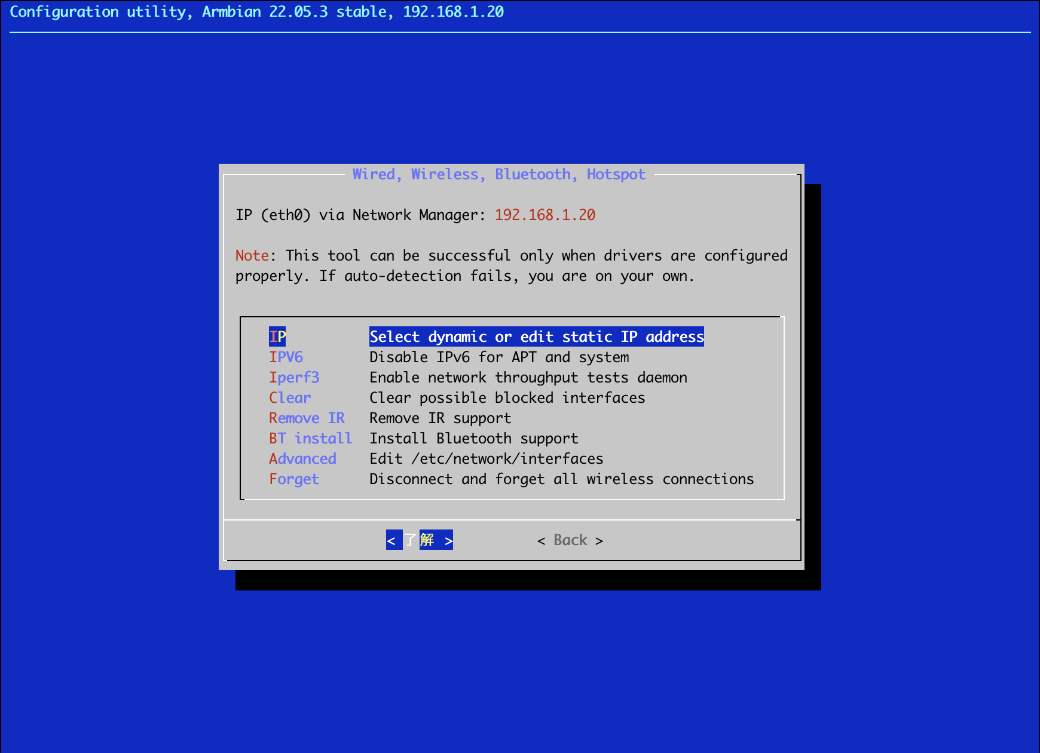
Task: Click 'Edit /etc/network/interfaces' description
Action: coord(486,458)
